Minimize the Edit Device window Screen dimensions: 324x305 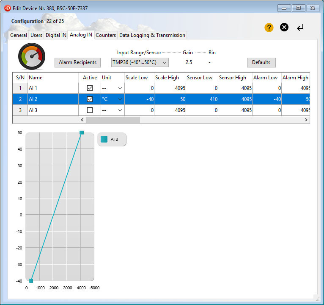coord(284,8)
